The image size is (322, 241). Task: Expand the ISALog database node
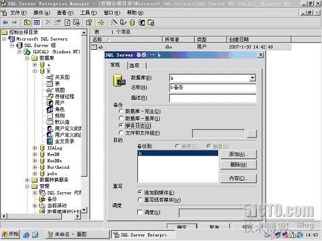(35, 148)
